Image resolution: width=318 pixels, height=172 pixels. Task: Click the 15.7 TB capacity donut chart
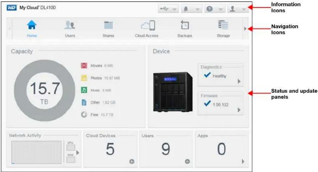44,90
